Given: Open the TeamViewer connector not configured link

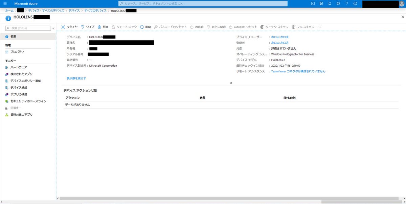Looking at the screenshot, I should (298, 71).
